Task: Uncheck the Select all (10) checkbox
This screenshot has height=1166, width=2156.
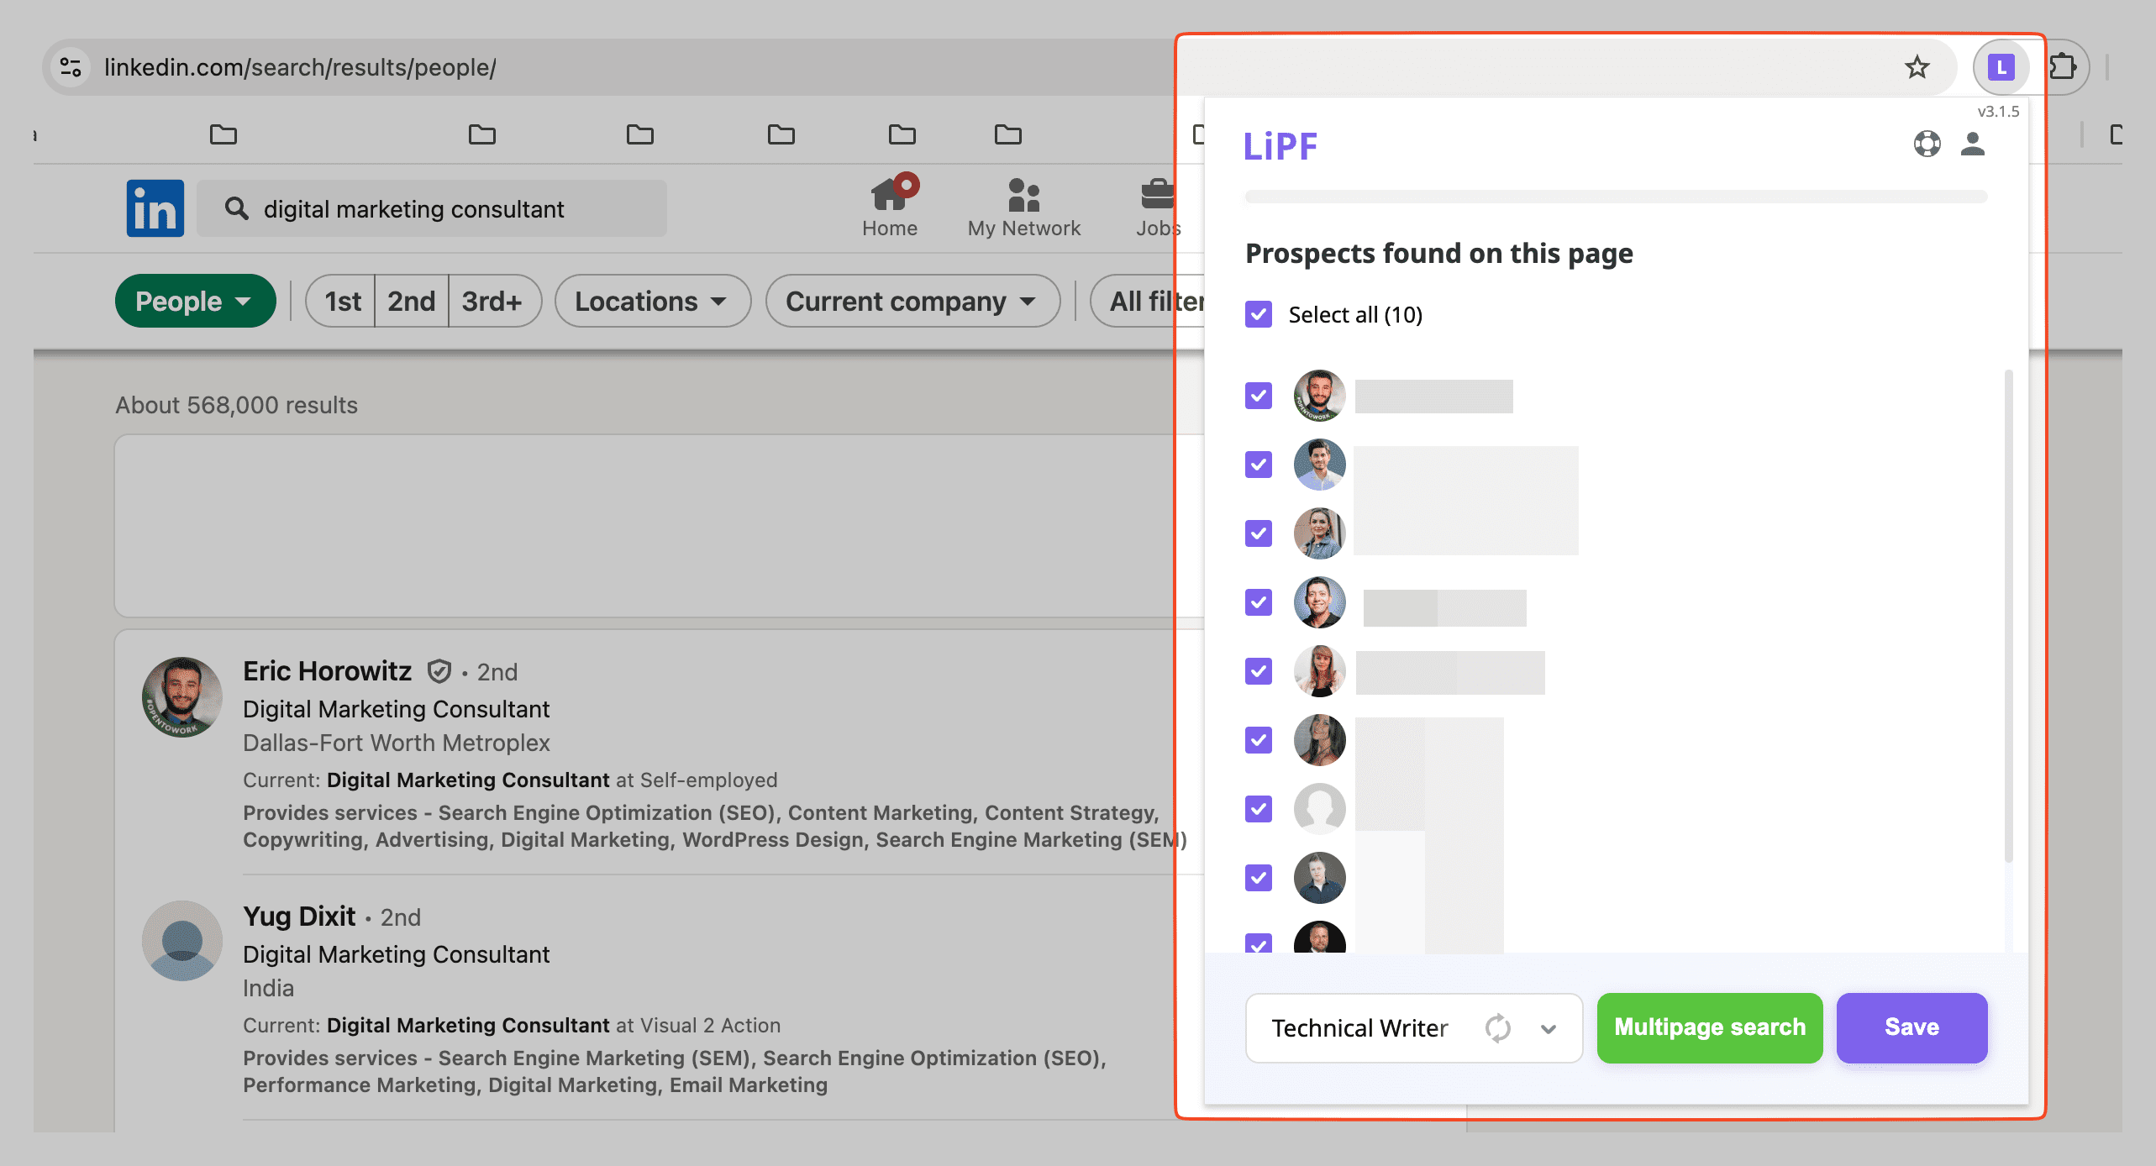Action: pyautogui.click(x=1259, y=314)
